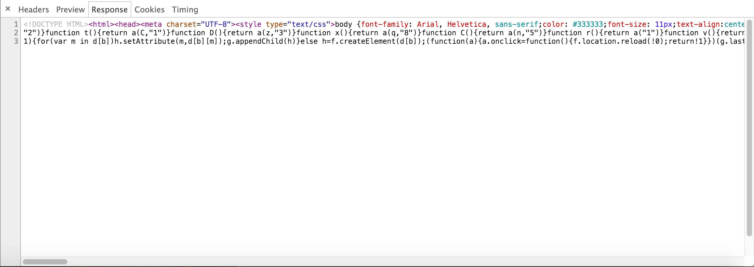This screenshot has width=754, height=267.
Task: Click 'h.setAttribute' on line 3
Action: [x=144, y=41]
